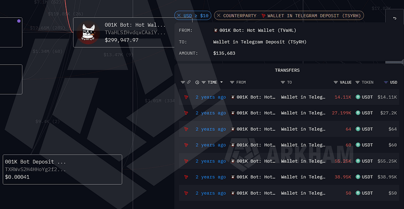Screen dimensions: 404x209
Task: Click USDT token icon in $50 row
Action: point(358,193)
